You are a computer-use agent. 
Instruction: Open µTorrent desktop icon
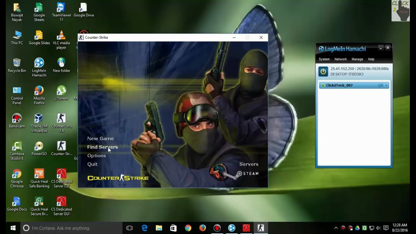pyautogui.click(x=61, y=93)
